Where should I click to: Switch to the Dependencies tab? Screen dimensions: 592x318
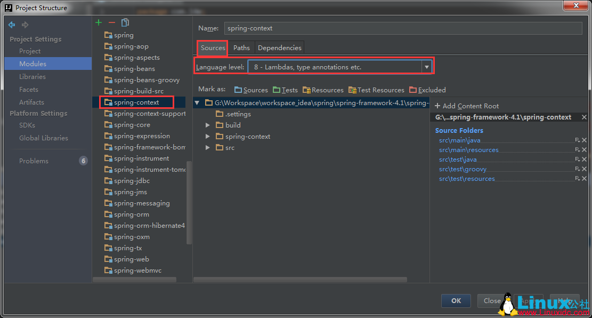280,48
